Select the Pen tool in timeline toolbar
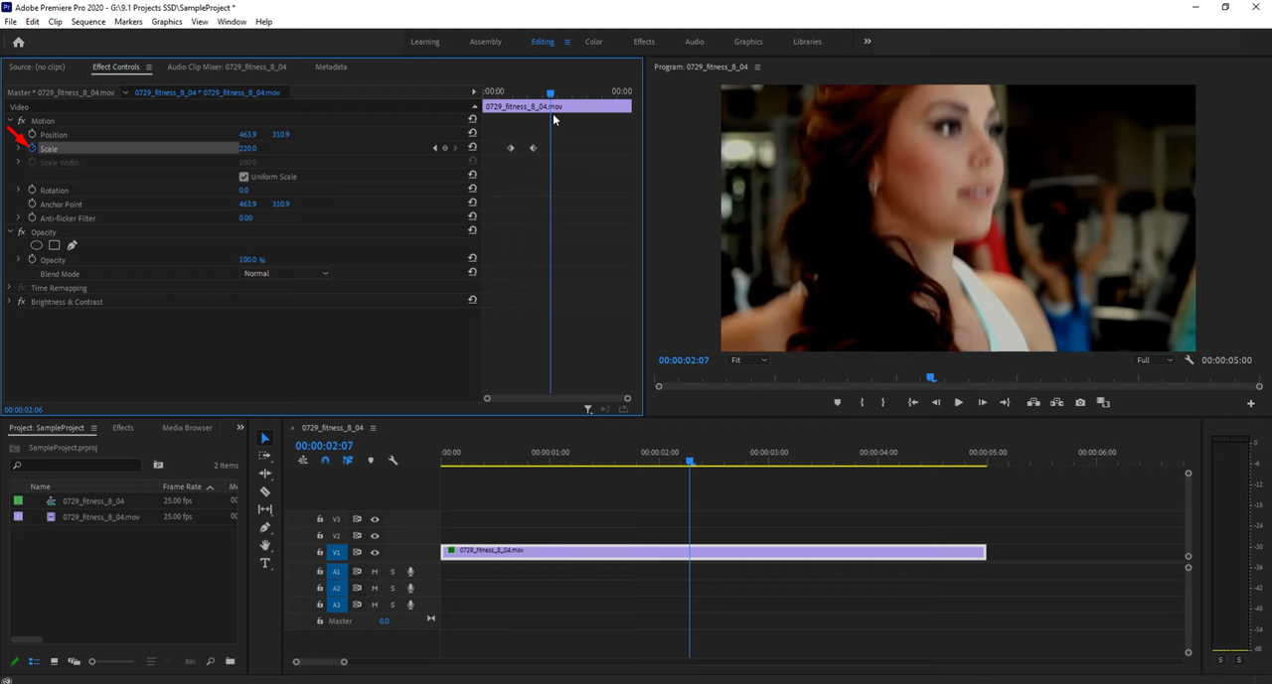Screen dimensions: 1272x684 coord(265,527)
